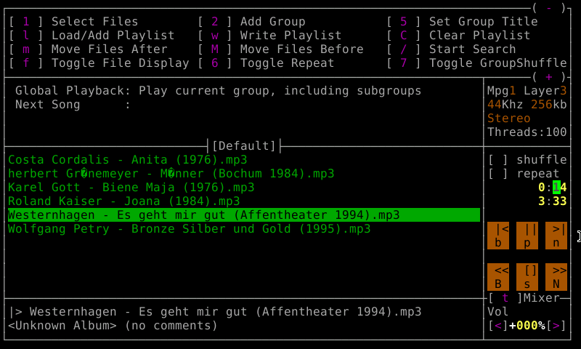Screen dimensions: 581x349
Task: Click the 44Khz 256kb bitrate info
Action: (x=527, y=105)
